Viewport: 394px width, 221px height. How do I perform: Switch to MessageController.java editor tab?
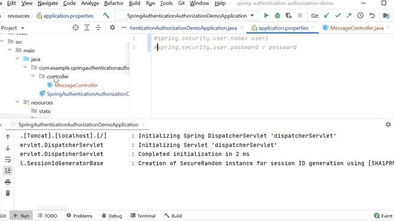coord(357,28)
